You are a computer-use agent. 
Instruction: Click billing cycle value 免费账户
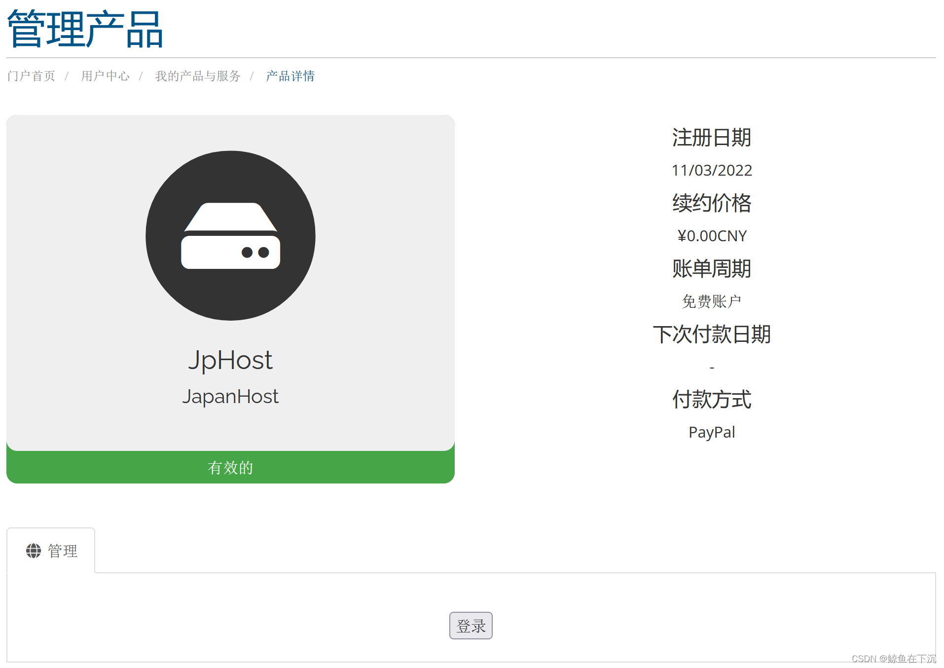712,301
